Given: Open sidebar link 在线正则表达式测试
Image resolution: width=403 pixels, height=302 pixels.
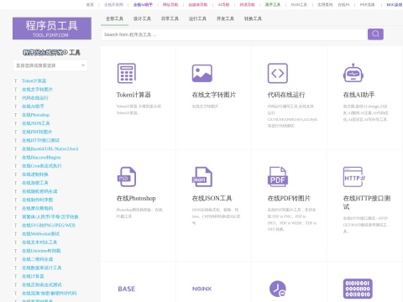Looking at the screenshot, I should [42, 285].
